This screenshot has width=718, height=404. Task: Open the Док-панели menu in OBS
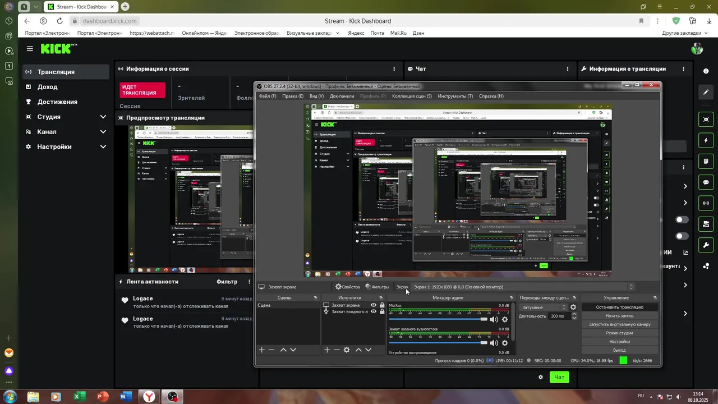pos(342,96)
